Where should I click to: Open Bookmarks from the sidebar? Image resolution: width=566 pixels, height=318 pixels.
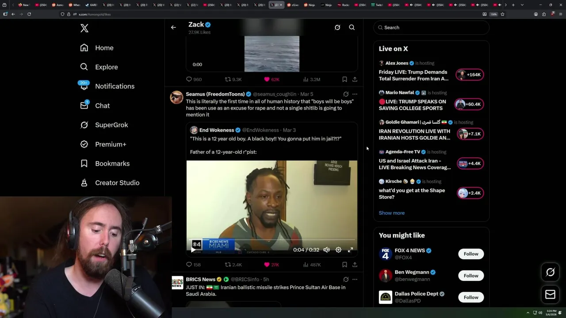click(105, 163)
